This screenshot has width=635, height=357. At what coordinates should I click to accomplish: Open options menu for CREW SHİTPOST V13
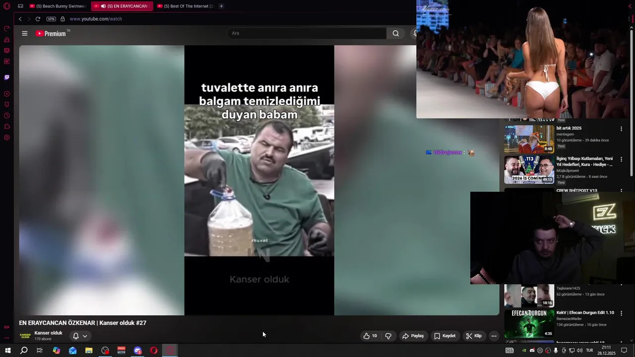pyautogui.click(x=621, y=190)
